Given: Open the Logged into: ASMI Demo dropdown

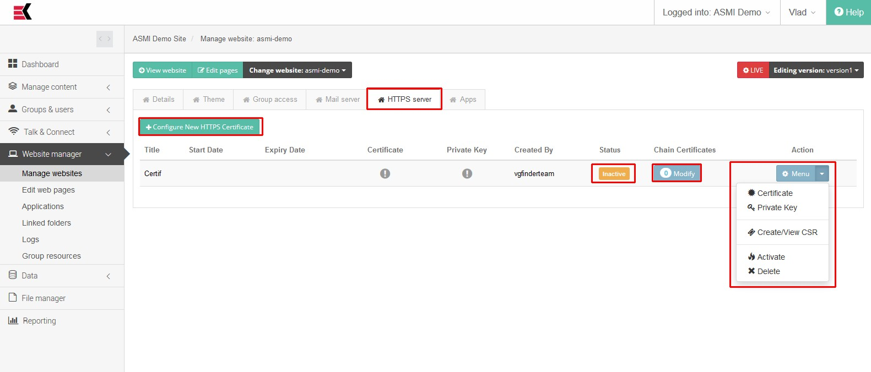Looking at the screenshot, I should [717, 12].
